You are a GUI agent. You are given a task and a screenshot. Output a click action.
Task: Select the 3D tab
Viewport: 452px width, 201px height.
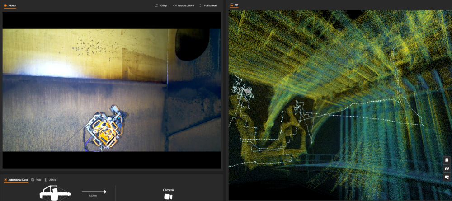point(234,5)
